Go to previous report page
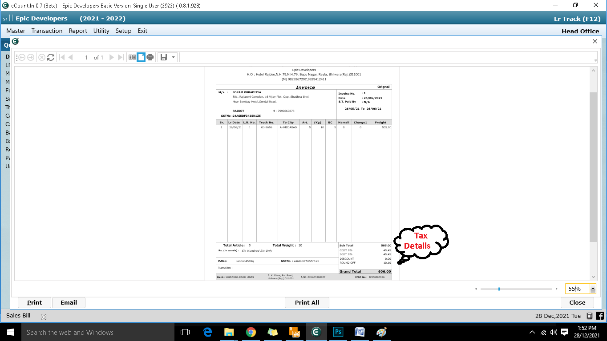607x341 pixels. [x=70, y=57]
